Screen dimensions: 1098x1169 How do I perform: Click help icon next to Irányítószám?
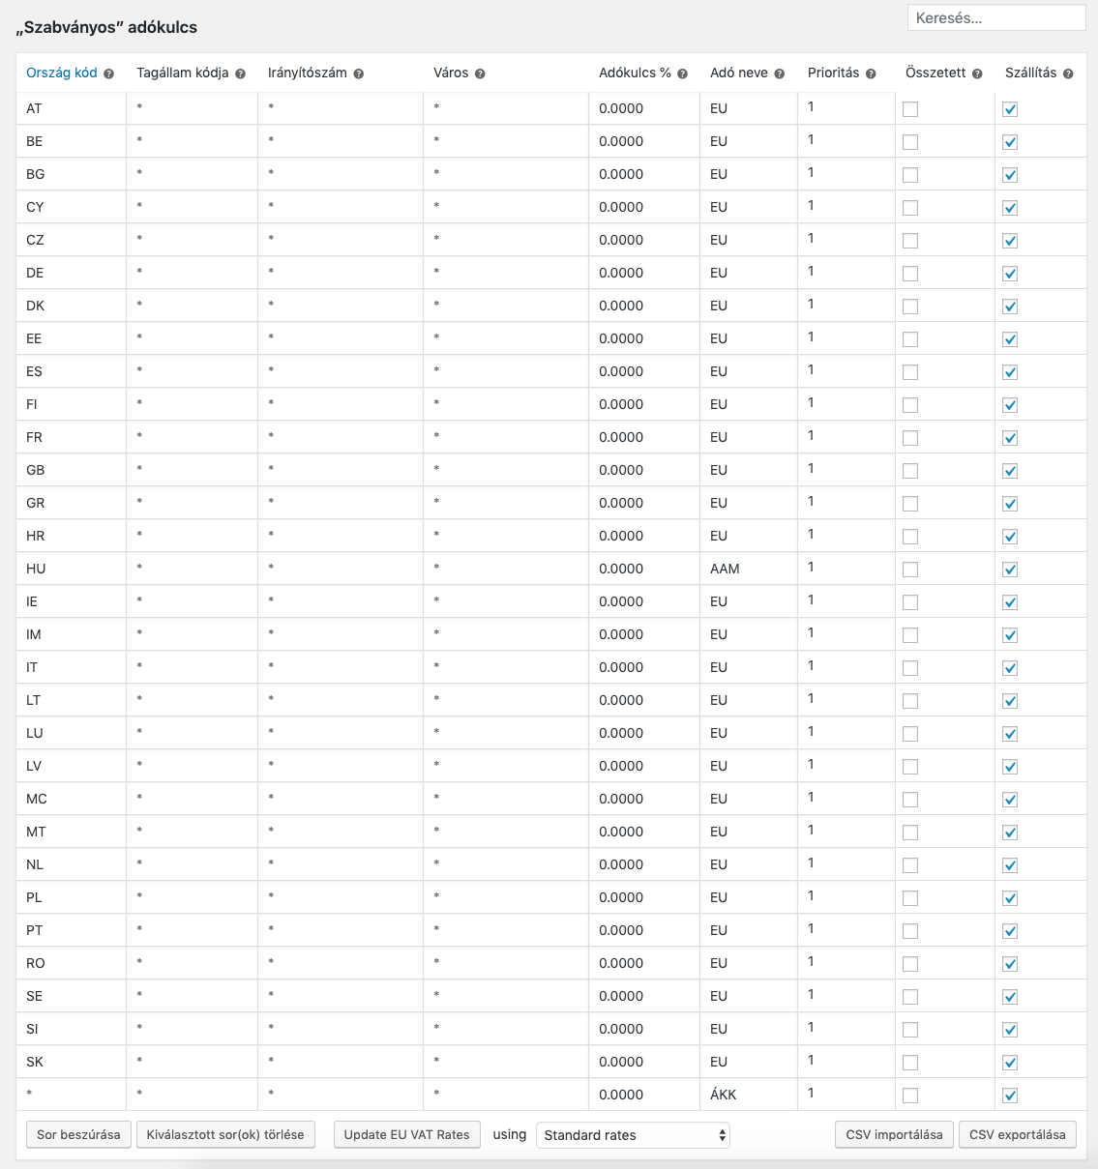coord(358,73)
